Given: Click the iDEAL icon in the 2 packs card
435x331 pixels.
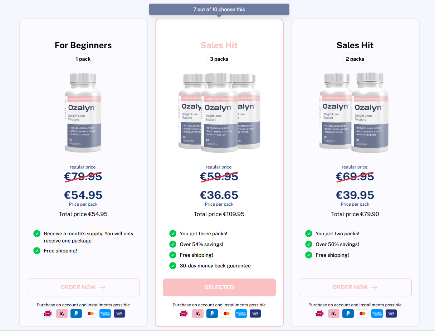Looking at the screenshot, I should (x=319, y=314).
